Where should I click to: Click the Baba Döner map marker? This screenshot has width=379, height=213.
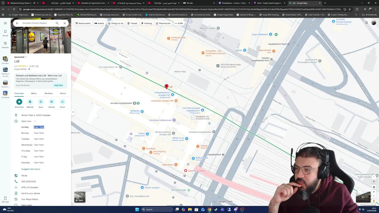176,165
